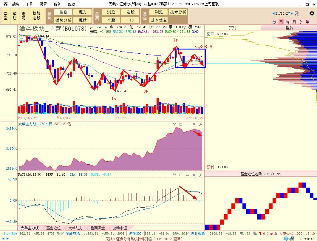This screenshot has width=317, height=241.
Task: Click the 指数 button
Action: tap(63, 12)
